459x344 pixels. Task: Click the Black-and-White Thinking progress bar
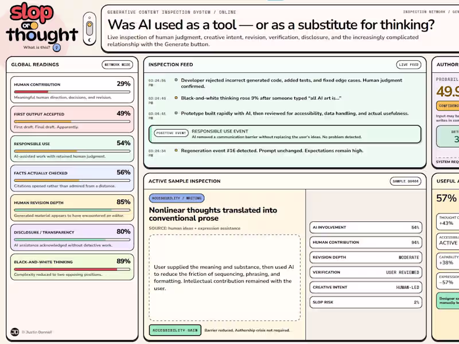coord(72,269)
